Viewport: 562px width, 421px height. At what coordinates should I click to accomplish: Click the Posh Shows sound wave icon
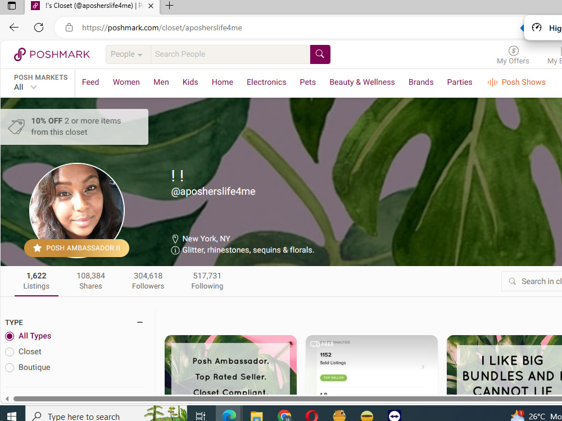click(x=492, y=83)
